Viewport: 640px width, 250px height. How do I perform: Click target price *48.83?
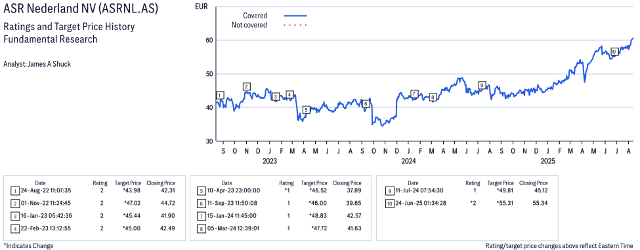(318, 215)
